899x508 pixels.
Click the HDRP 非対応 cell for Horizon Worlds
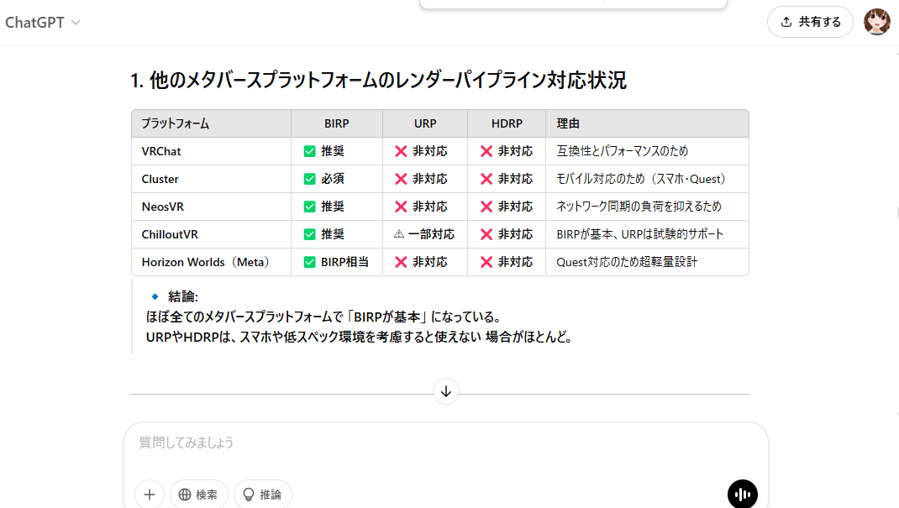(x=507, y=262)
